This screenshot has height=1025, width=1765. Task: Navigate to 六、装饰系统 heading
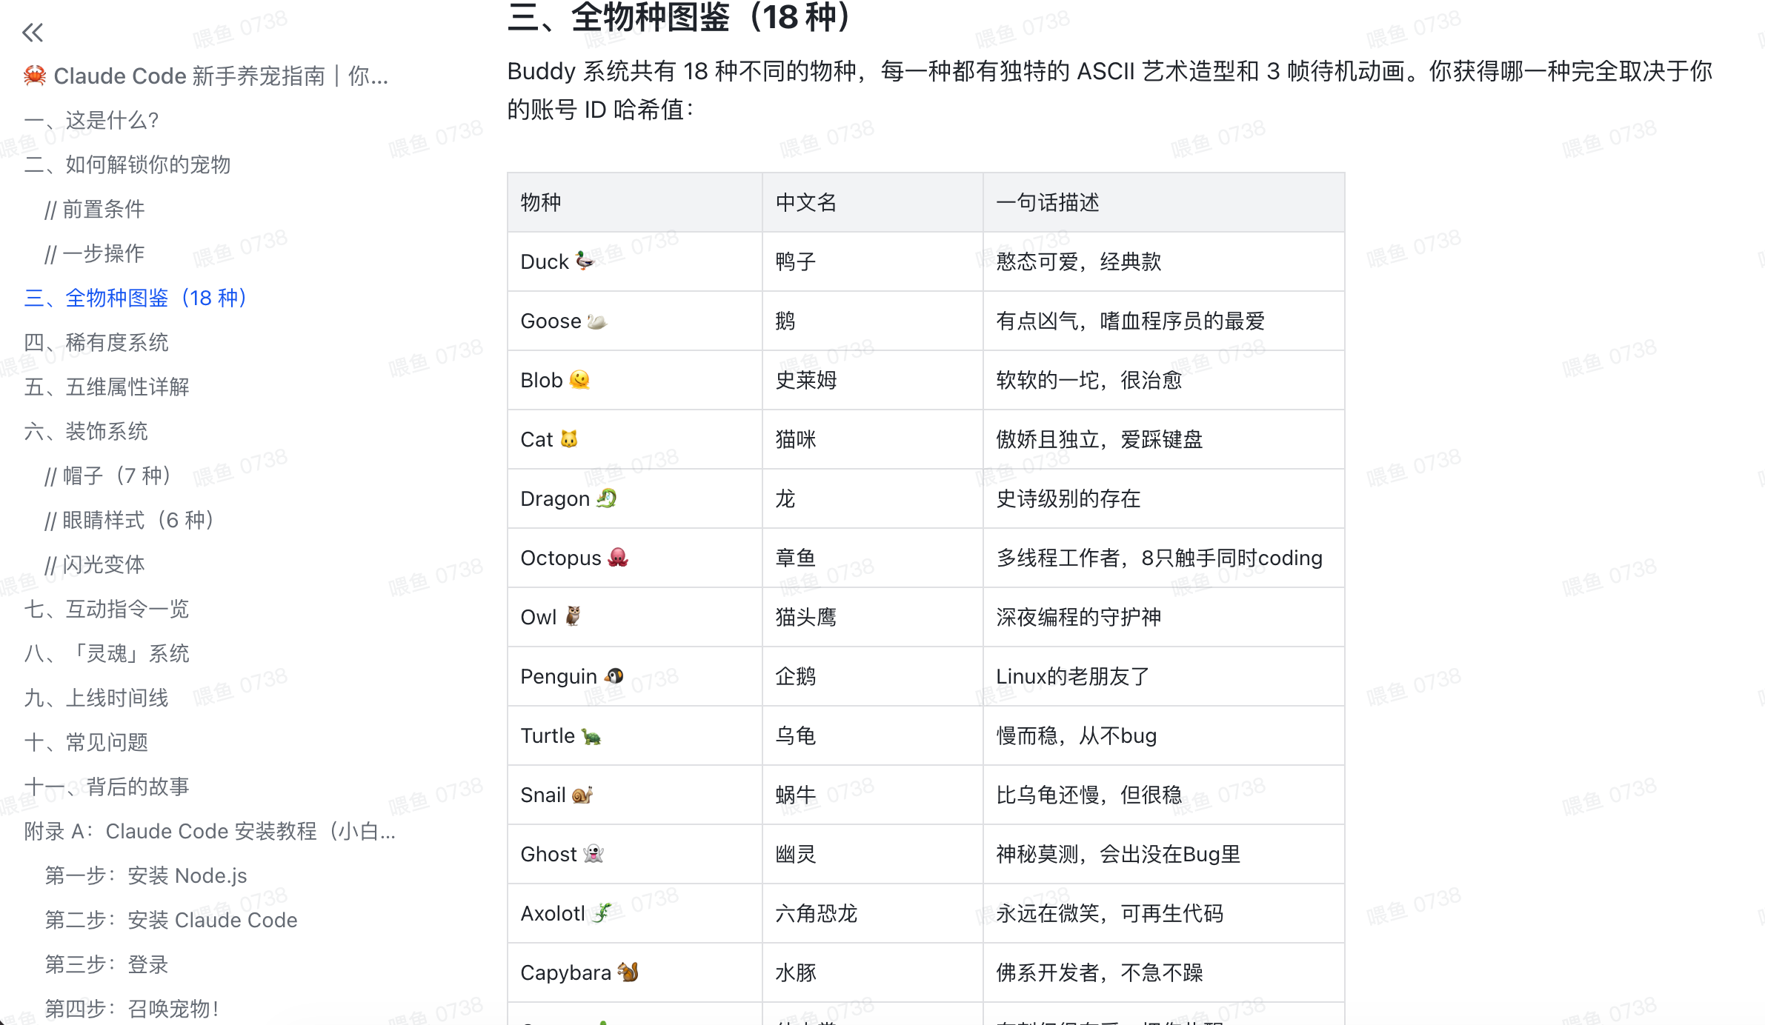(85, 431)
